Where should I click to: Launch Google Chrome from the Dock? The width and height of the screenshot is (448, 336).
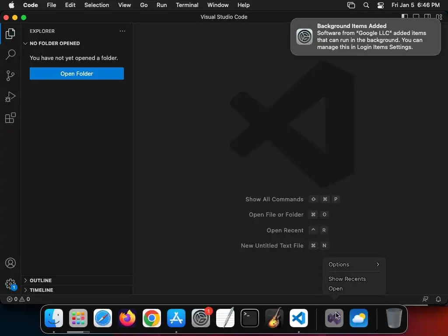(152, 318)
